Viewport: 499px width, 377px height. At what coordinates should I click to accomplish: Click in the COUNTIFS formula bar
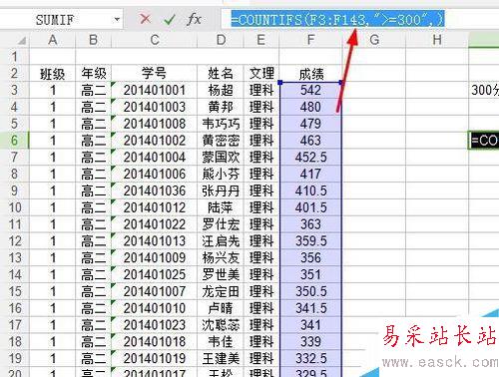click(x=337, y=20)
